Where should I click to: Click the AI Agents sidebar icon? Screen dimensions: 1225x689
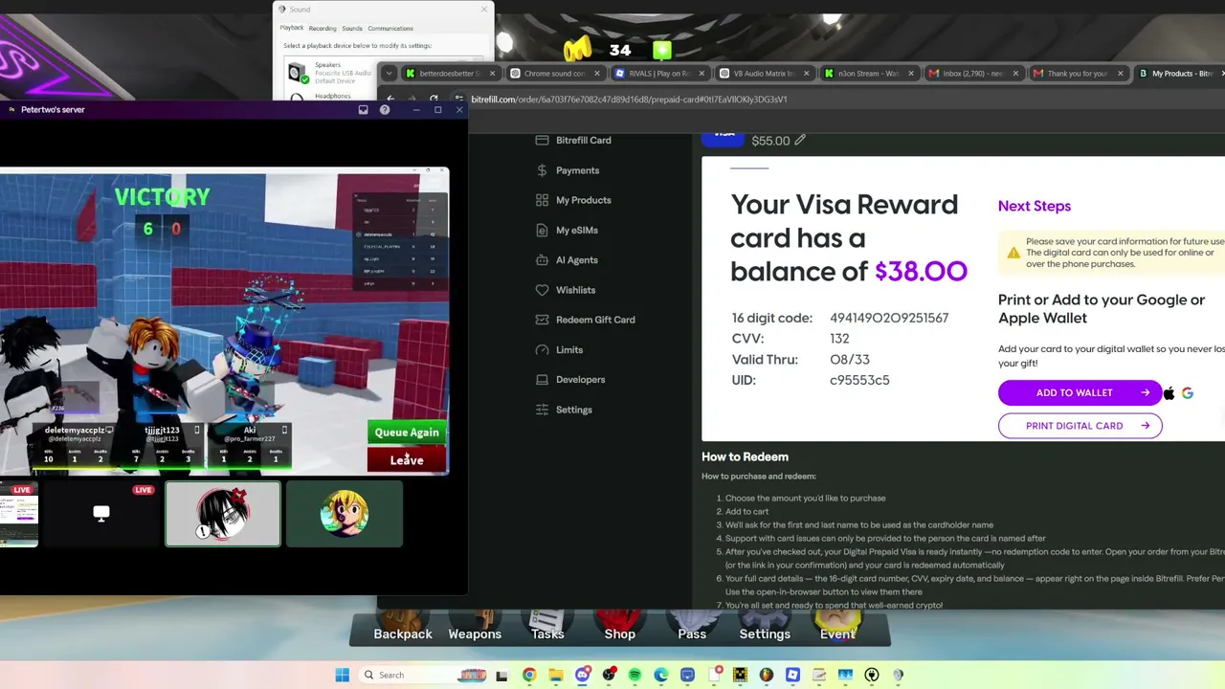(x=543, y=259)
